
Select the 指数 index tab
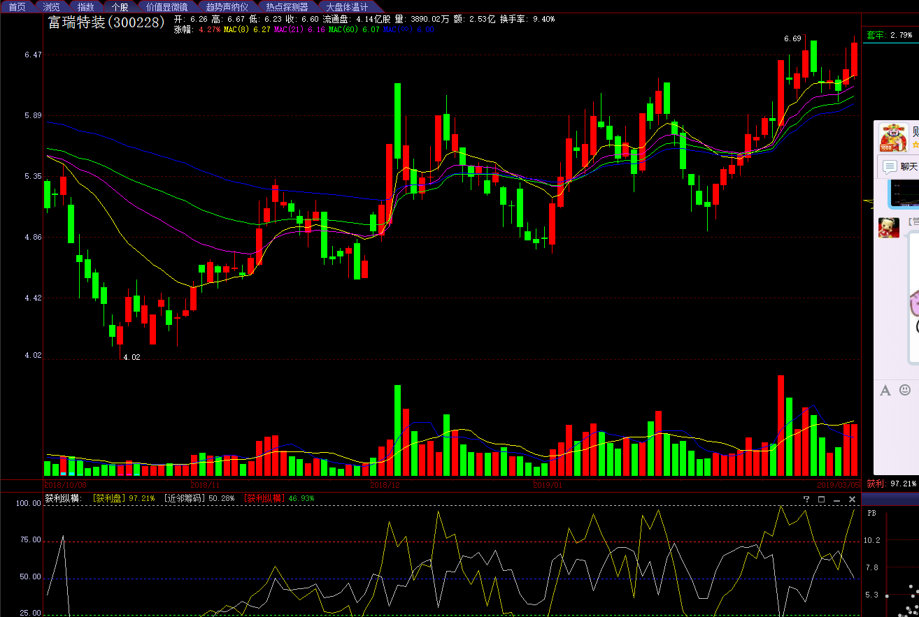[x=85, y=6]
